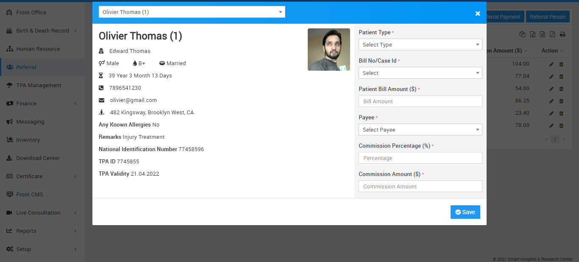The width and height of the screenshot is (579, 262).
Task: Expand the Select Payee dropdown
Action: tap(420, 130)
